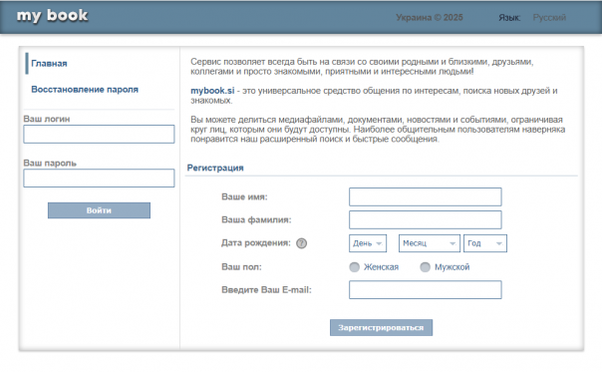Open Восстановление пароля menu item
Screen dimensions: 602x372
click(85, 89)
